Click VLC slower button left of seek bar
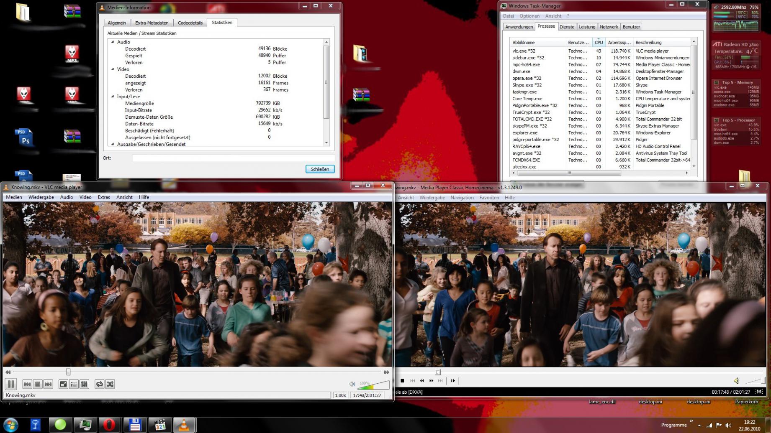Viewport: 771px width, 433px height. tap(8, 372)
